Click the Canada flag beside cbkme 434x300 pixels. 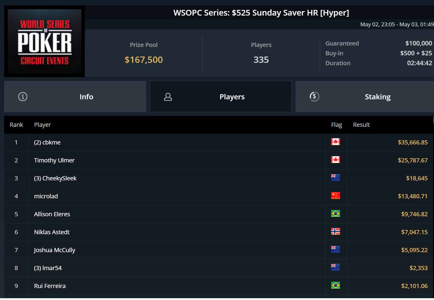(x=335, y=142)
